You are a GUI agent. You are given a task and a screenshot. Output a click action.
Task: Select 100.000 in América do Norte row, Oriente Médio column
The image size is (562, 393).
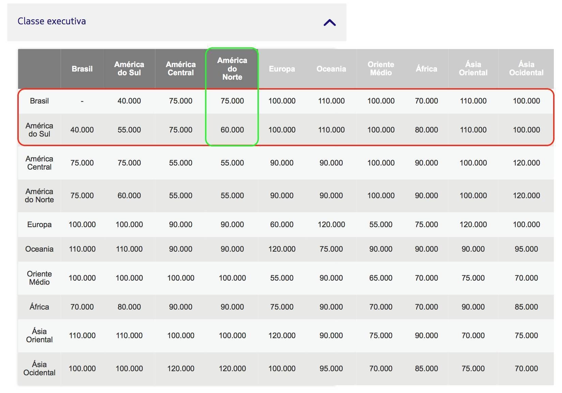pyautogui.click(x=381, y=195)
